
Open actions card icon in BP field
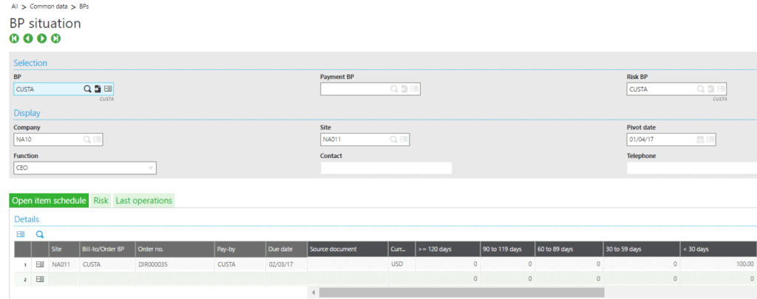coord(108,89)
